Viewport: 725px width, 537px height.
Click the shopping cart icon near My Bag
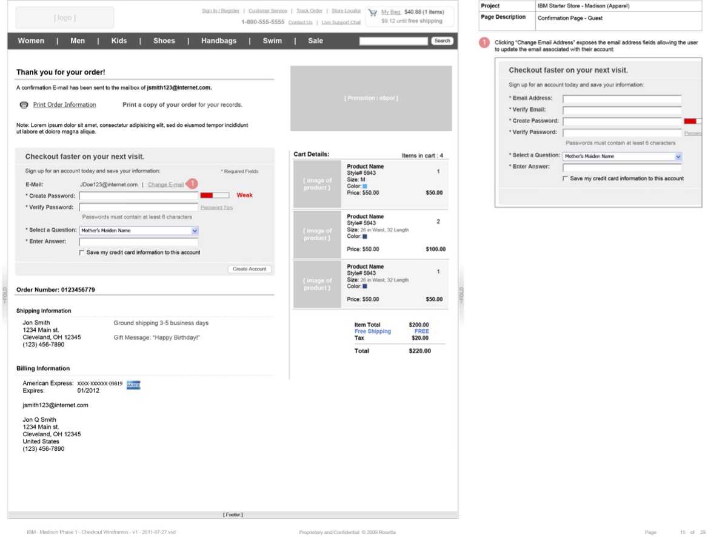click(373, 13)
